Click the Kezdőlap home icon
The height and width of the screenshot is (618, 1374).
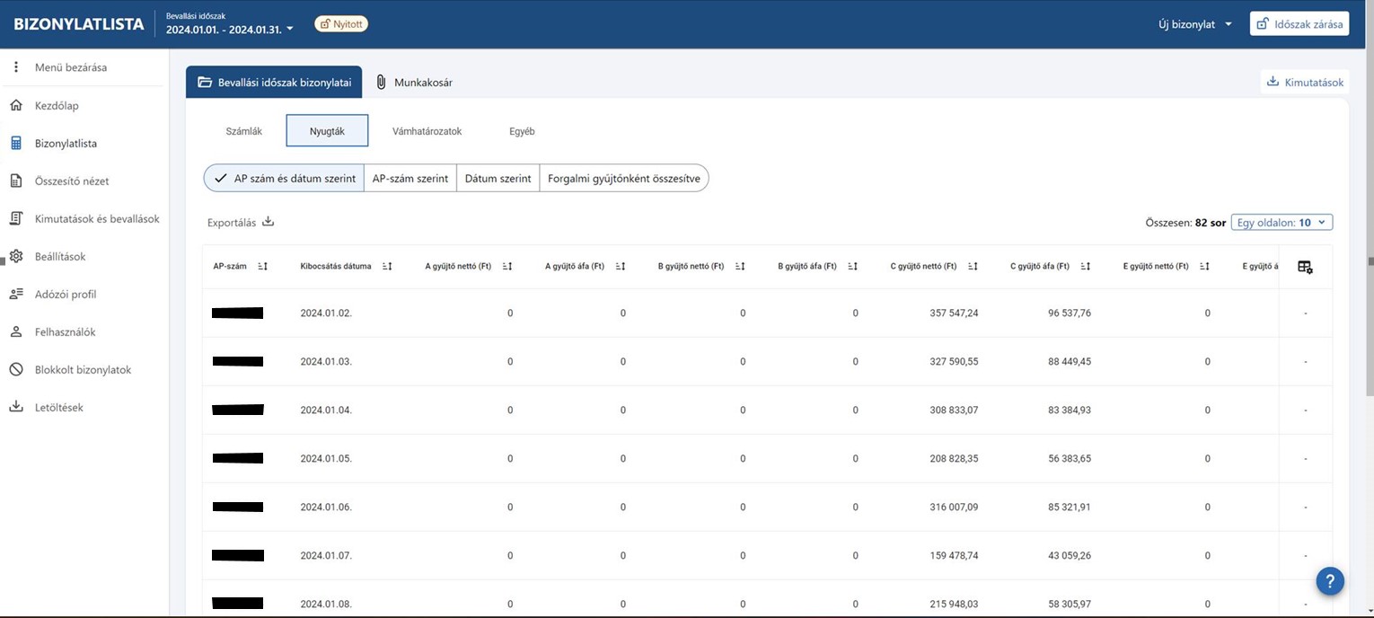click(16, 106)
